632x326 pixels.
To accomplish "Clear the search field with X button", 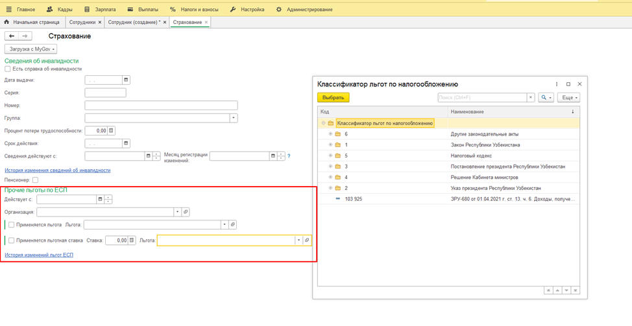I will 530,98.
